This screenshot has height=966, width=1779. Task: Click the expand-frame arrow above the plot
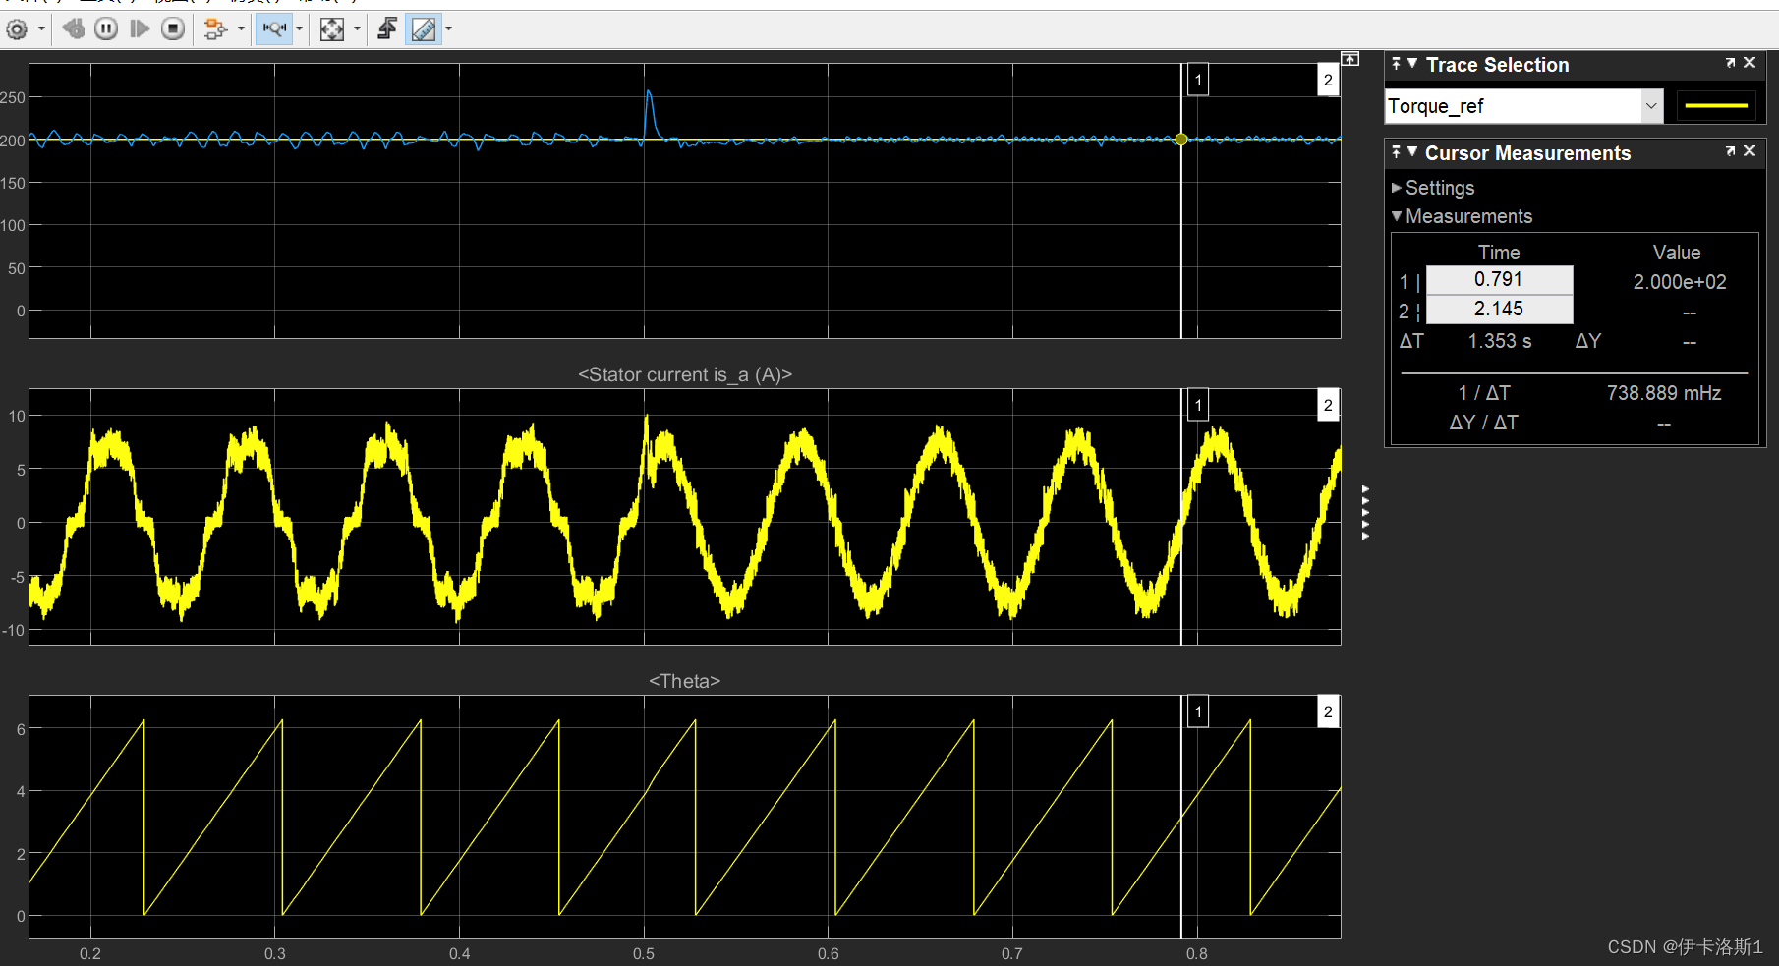point(1350,59)
